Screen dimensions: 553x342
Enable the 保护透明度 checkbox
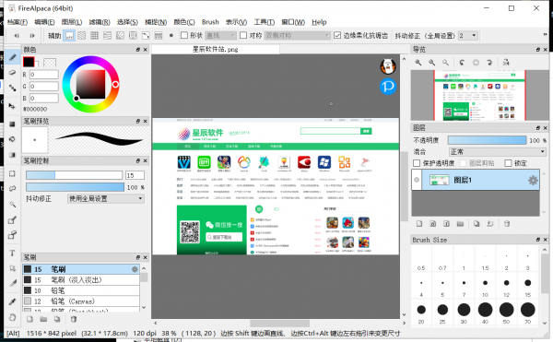coord(417,163)
